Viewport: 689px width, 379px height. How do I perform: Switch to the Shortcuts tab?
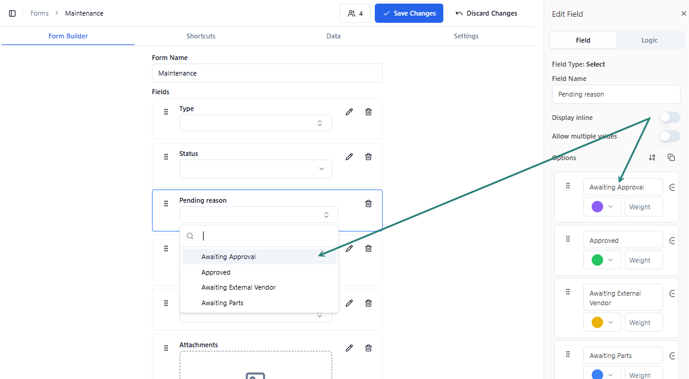pos(201,36)
